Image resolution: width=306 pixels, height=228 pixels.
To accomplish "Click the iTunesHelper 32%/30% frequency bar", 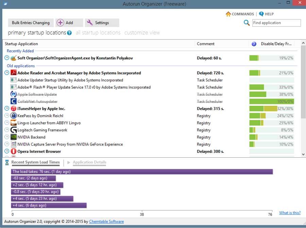I will click(x=272, y=108).
